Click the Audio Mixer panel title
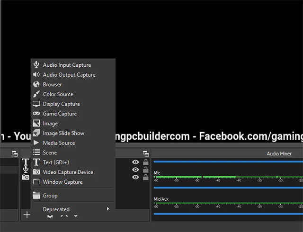The height and width of the screenshot is (232, 303). [279, 154]
